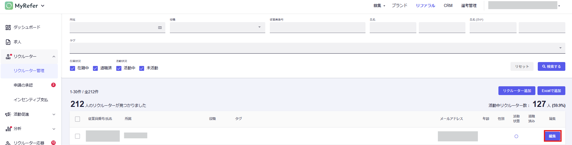Click the 分析 bar chart icon
Screen dimensions: 572x145
pyautogui.click(x=8, y=129)
